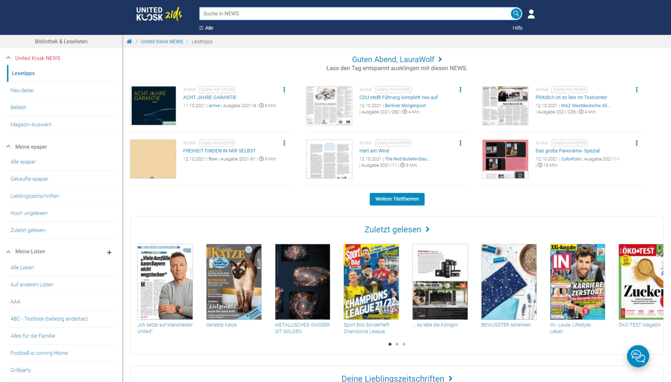Click Hart am Wind article thumbnail
Screen dimensions: 671x382
pos(329,159)
